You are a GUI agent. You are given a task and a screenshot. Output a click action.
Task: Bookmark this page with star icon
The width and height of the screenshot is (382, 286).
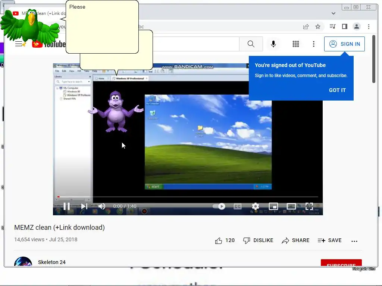318,26
